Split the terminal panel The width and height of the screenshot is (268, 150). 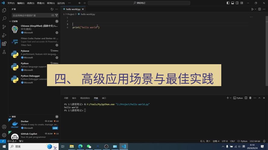[246, 98]
